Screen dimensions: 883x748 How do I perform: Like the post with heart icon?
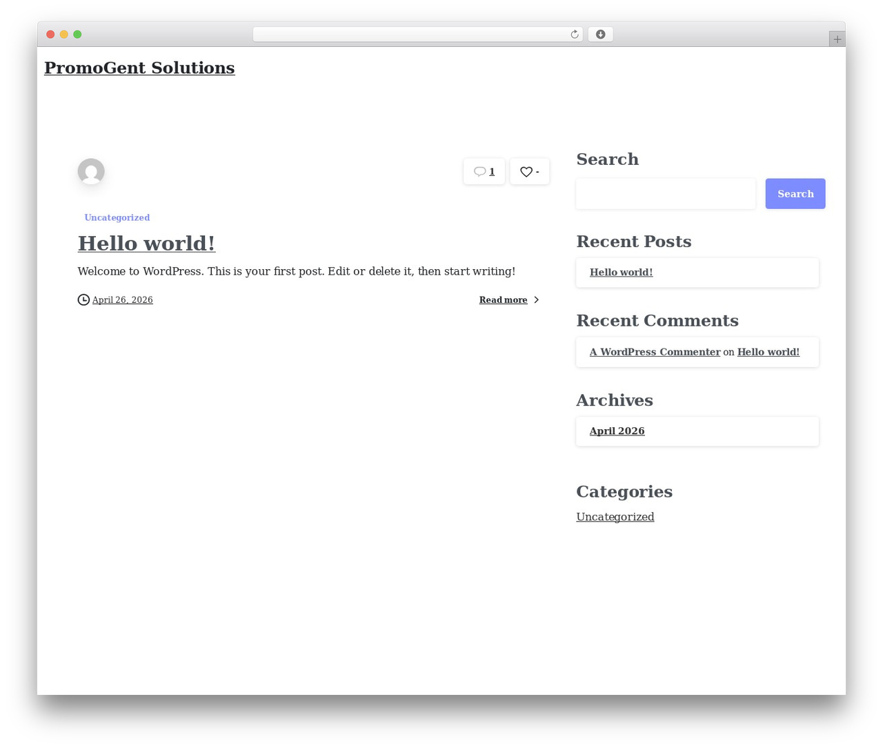[526, 172]
